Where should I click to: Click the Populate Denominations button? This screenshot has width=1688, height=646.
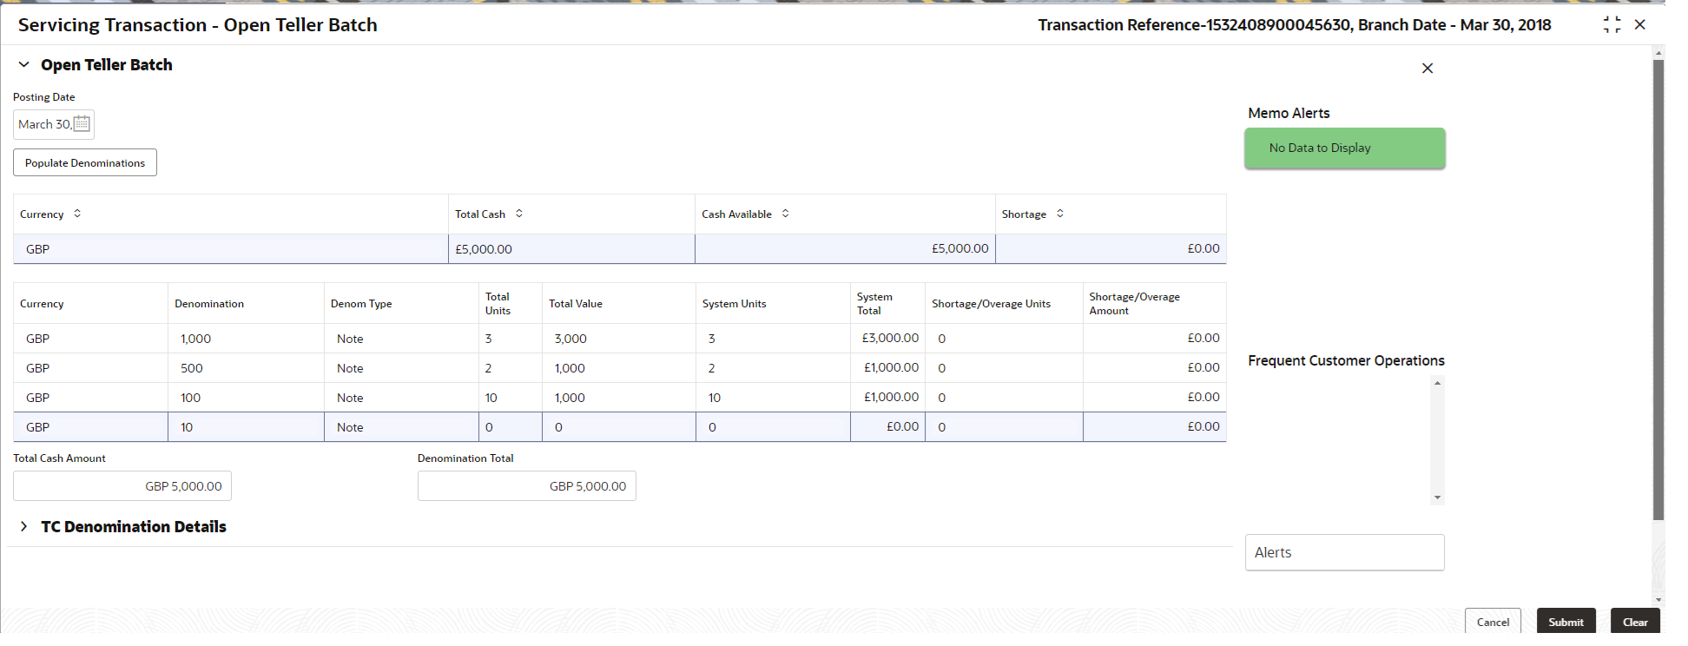[85, 162]
